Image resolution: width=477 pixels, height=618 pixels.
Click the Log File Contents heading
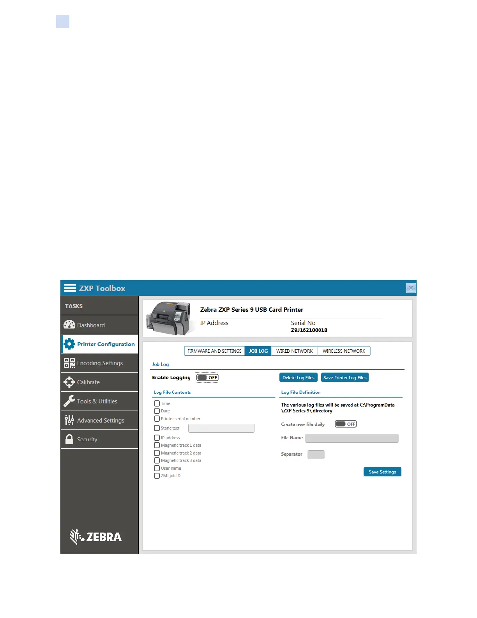point(172,392)
